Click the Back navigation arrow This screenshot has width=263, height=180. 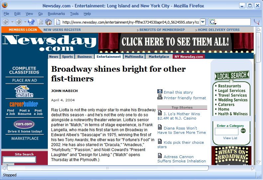click(6, 22)
